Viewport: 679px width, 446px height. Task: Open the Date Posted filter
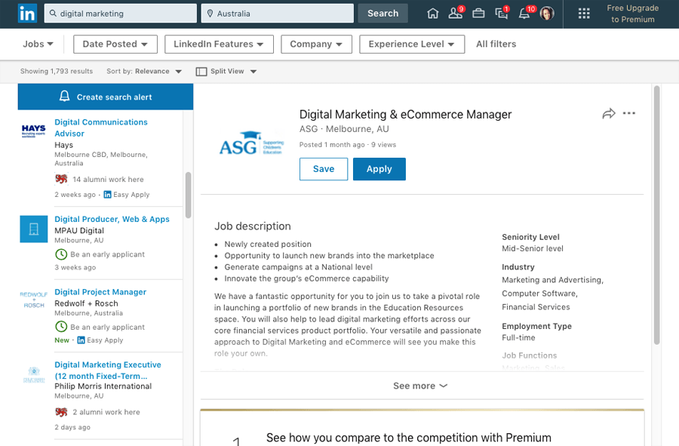coord(115,45)
